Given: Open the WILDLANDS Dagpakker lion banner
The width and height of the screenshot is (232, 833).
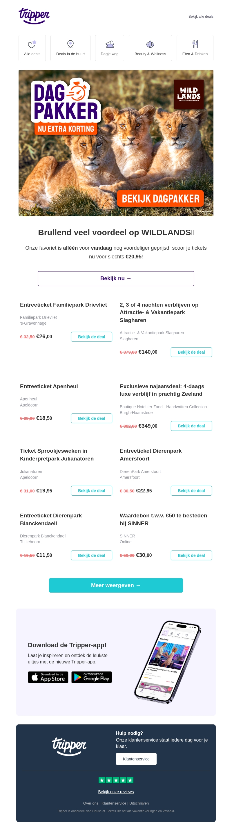Looking at the screenshot, I should pos(116,143).
